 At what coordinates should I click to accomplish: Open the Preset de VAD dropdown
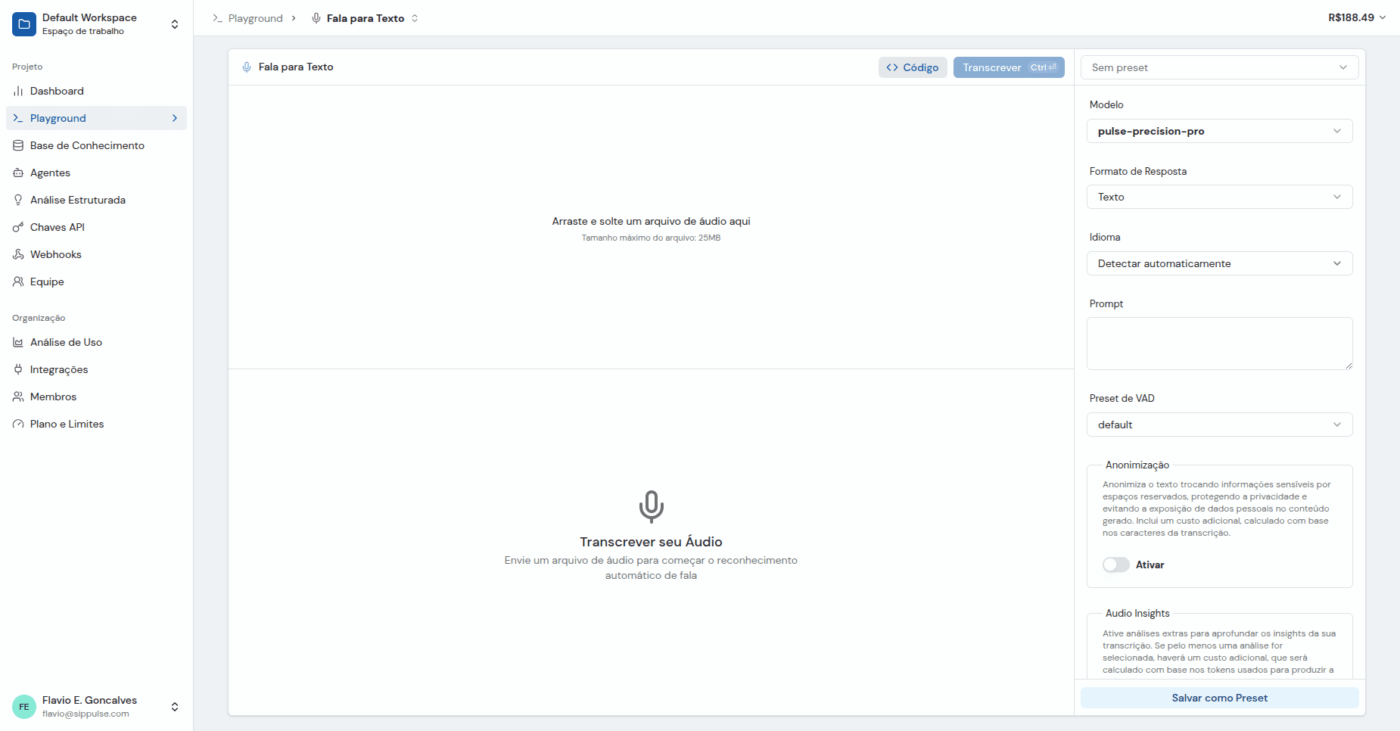(x=1219, y=425)
